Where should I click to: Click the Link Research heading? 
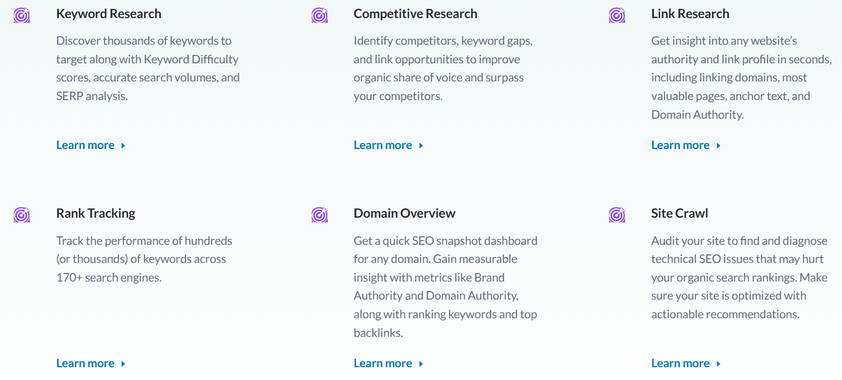[x=690, y=14]
